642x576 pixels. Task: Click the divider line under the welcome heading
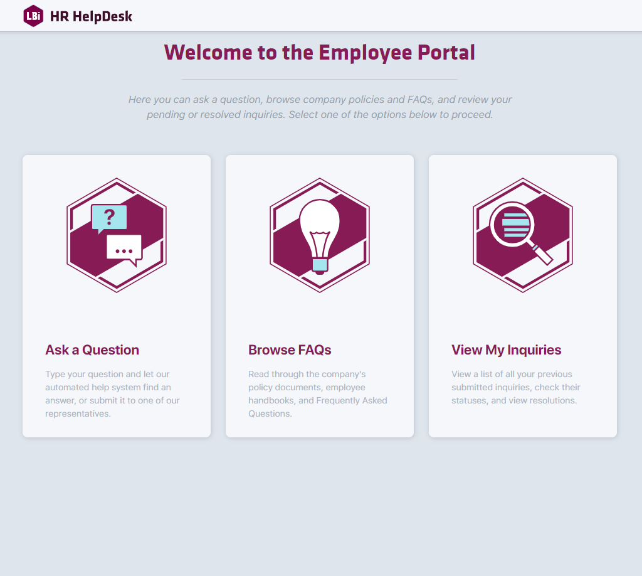tap(320, 79)
